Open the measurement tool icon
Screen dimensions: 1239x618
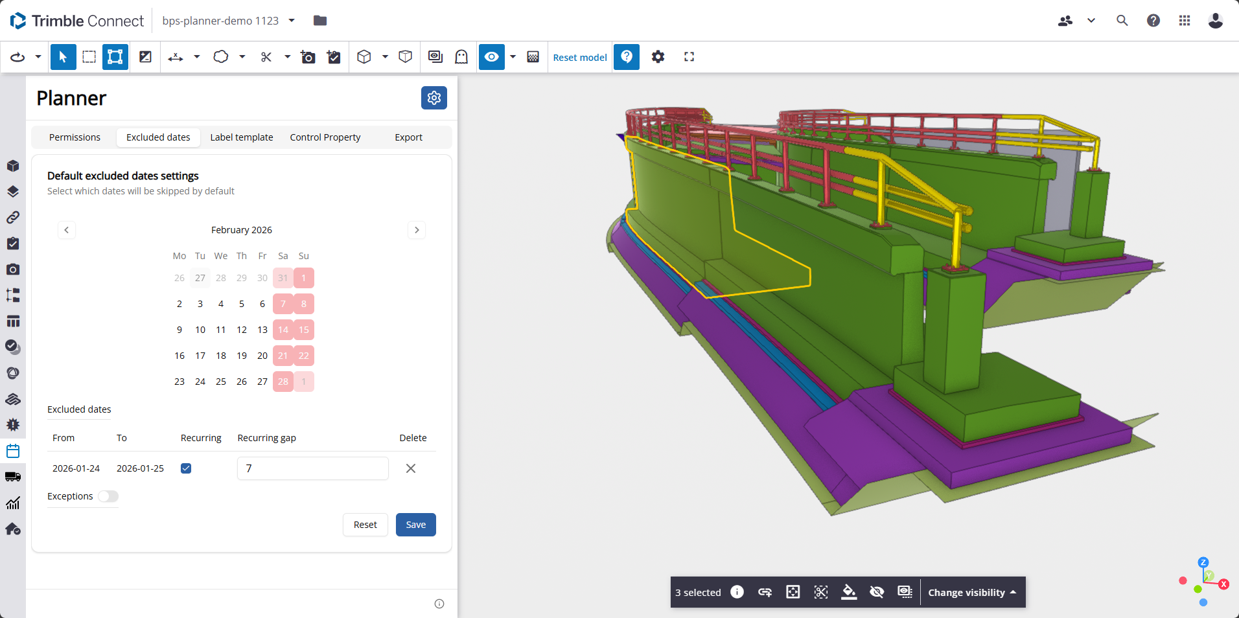point(175,57)
